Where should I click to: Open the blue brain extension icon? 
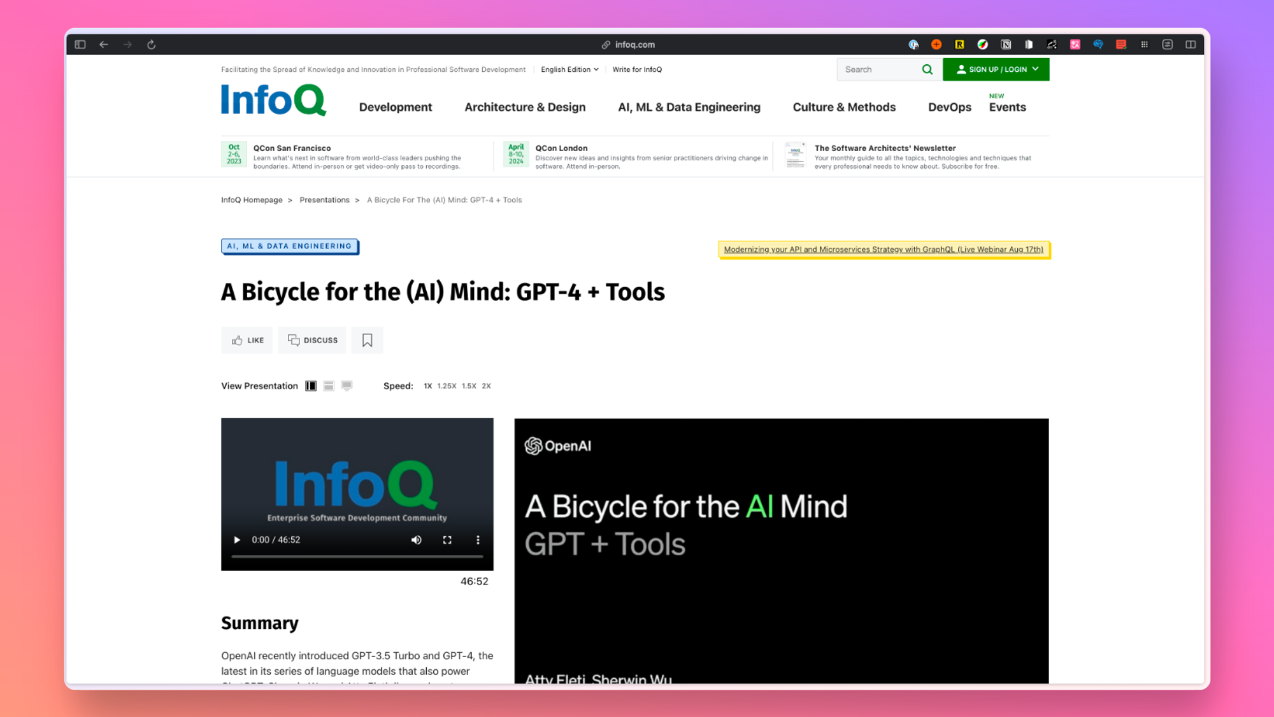tap(1098, 45)
